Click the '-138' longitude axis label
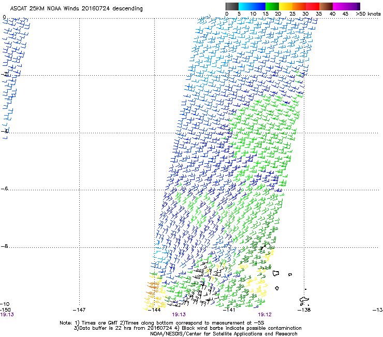This screenshot has height=337, width=383. 304,310
